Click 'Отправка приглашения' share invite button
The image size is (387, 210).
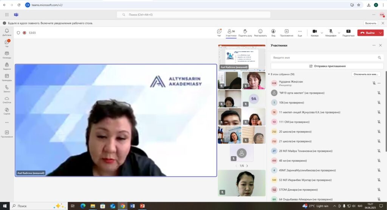click(327, 66)
